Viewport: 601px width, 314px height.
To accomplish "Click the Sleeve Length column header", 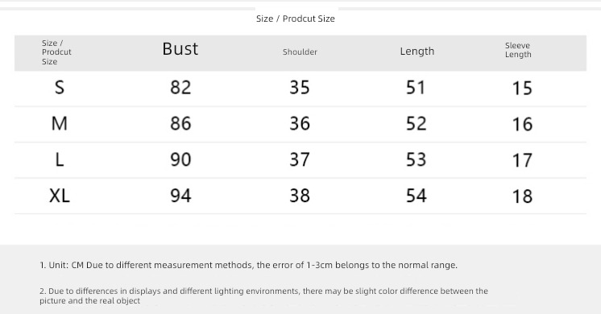I will tap(518, 50).
